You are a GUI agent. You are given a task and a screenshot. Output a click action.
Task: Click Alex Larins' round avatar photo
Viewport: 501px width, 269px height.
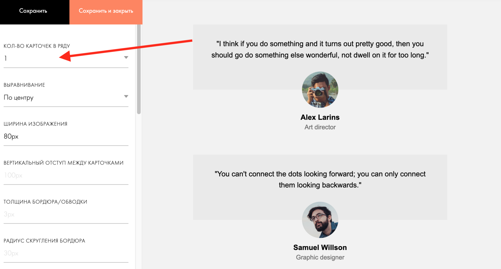pos(320,90)
